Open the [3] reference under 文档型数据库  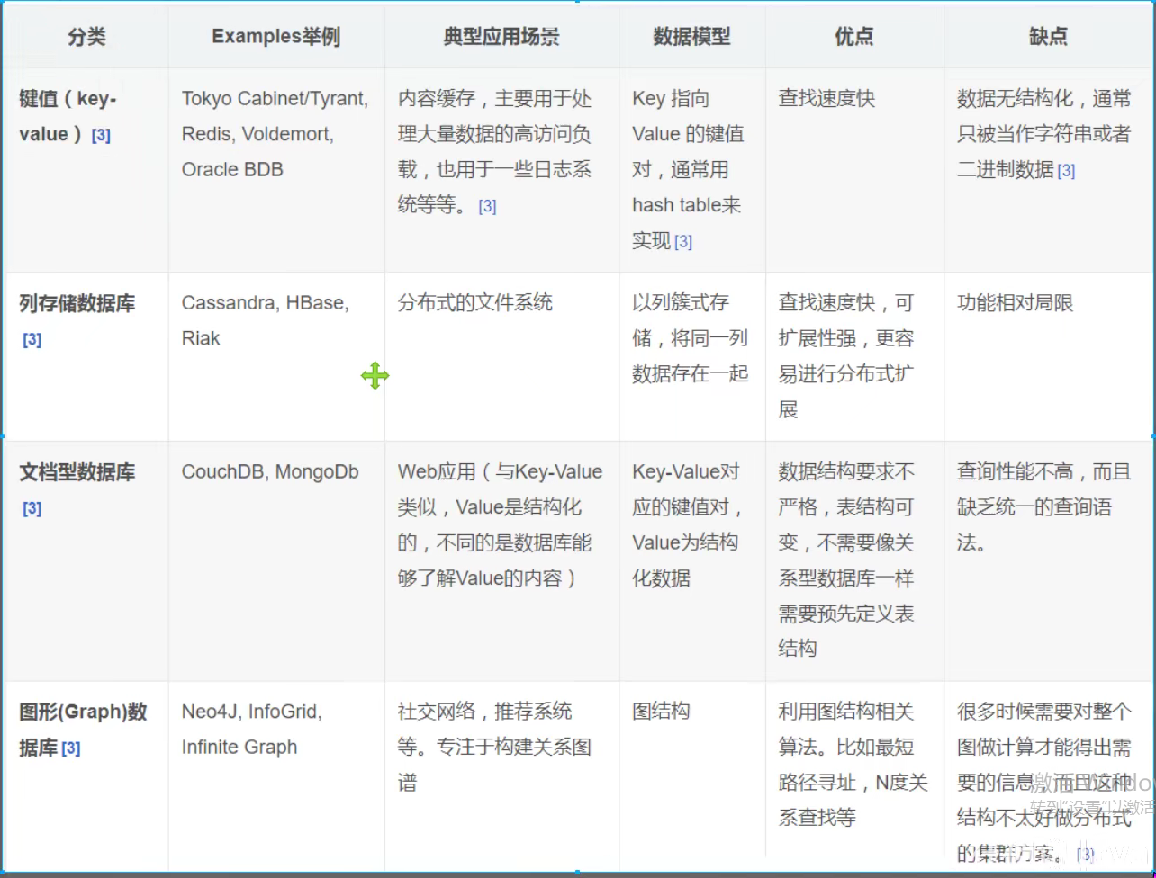[32, 509]
